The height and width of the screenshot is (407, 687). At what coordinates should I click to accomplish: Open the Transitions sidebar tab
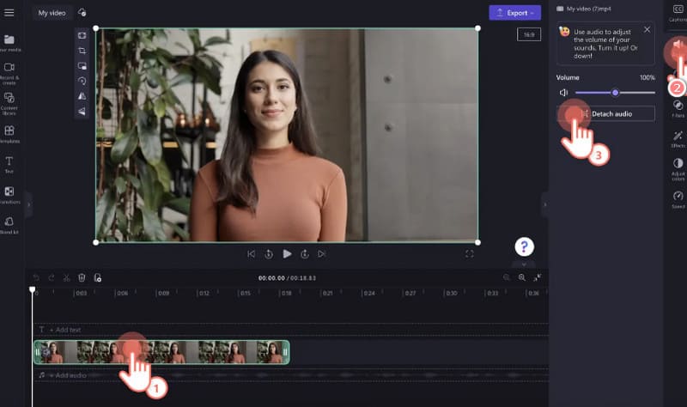(9, 196)
